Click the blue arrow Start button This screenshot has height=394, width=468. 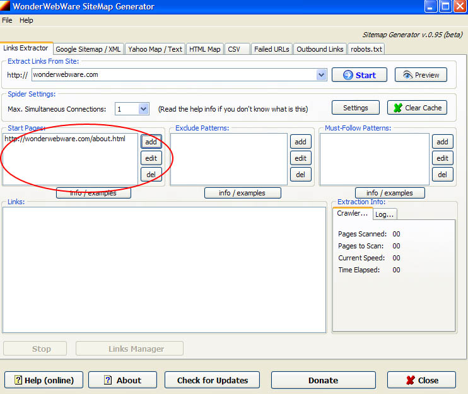pos(359,75)
